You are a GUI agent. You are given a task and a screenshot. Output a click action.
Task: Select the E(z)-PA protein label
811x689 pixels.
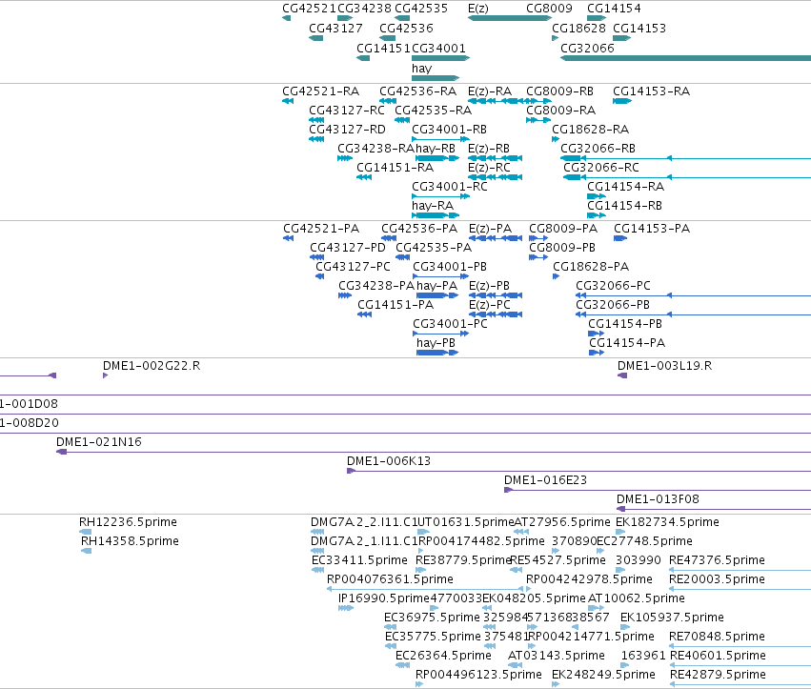[491, 228]
